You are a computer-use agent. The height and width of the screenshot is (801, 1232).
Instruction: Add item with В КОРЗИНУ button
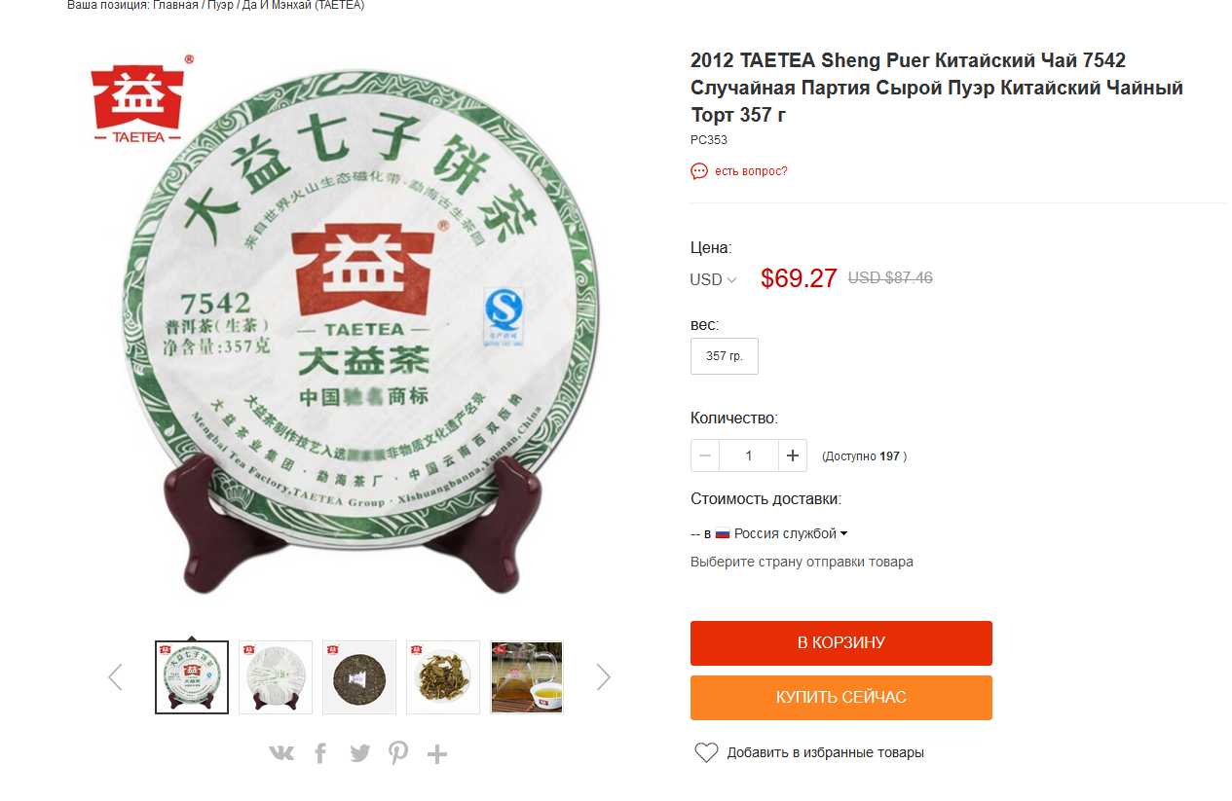pyautogui.click(x=841, y=643)
